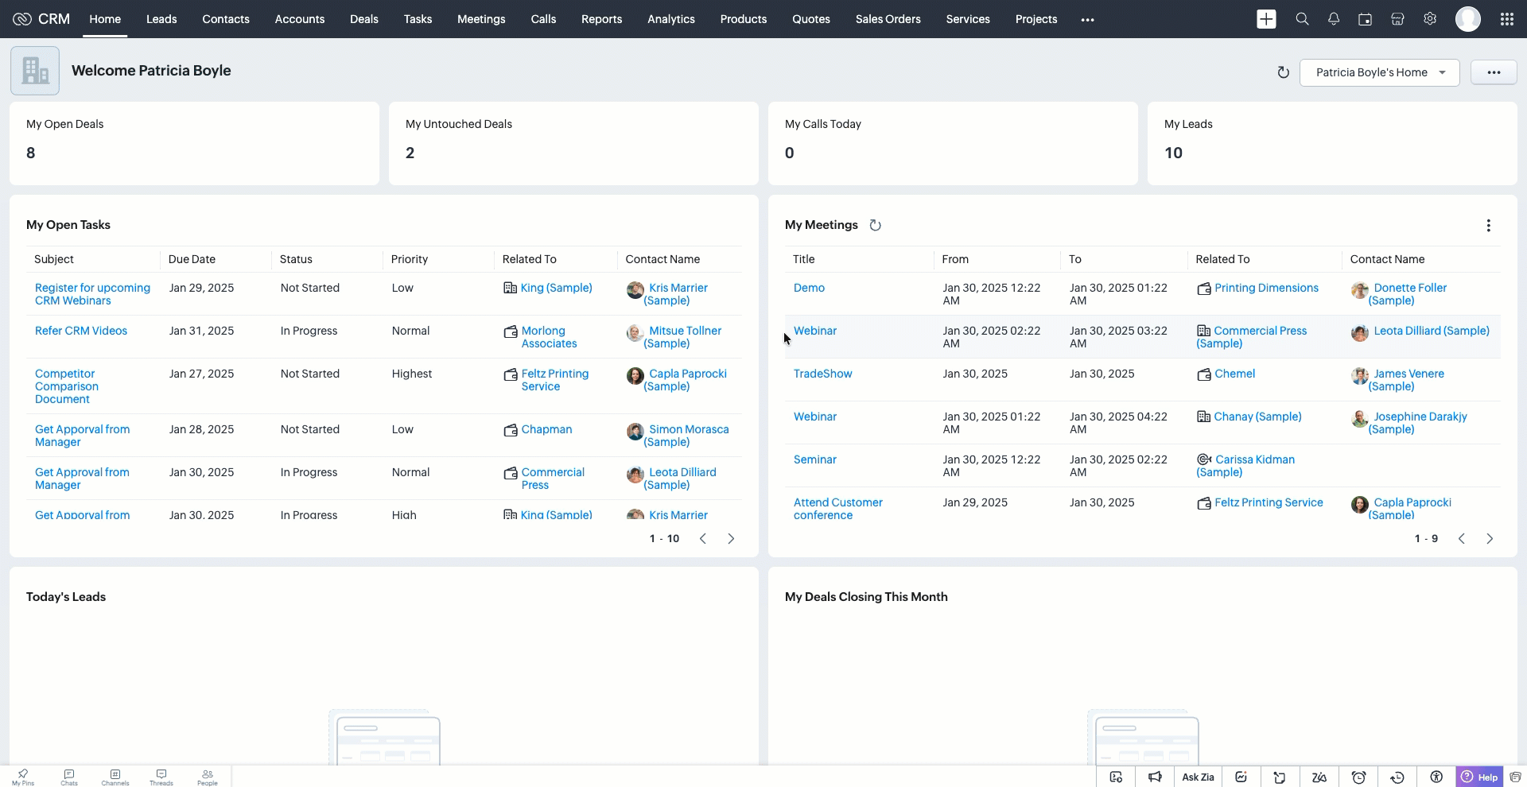The image size is (1527, 787).
Task: Open the Refer CRM Videos task
Action: pyautogui.click(x=81, y=331)
